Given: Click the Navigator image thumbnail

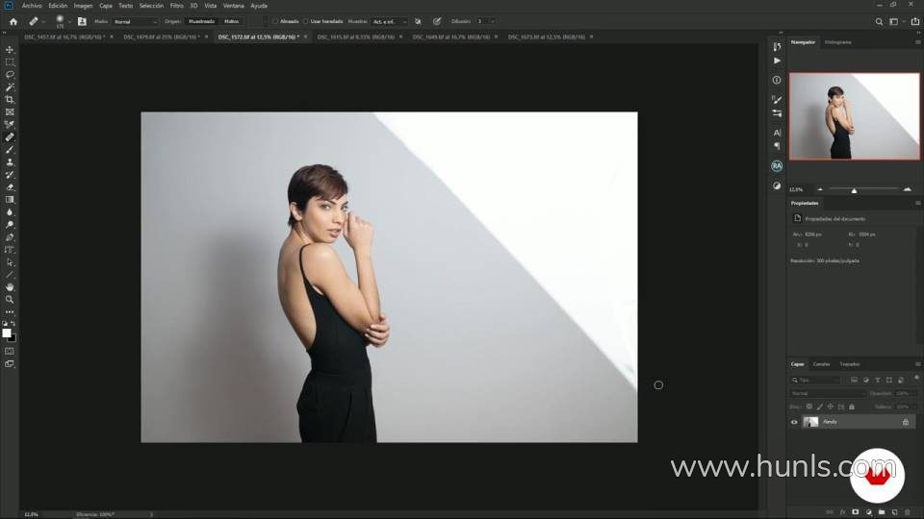Looking at the screenshot, I should click(854, 116).
